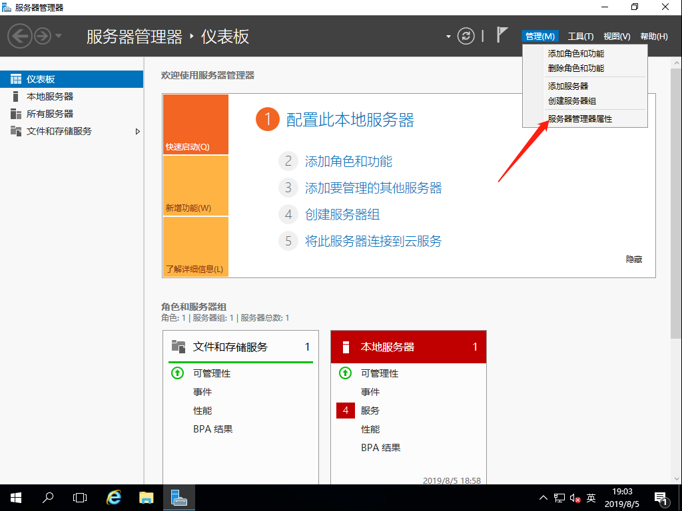Click the 文件和存储服务 tile folder icon
The width and height of the screenshot is (682, 511).
(x=178, y=346)
